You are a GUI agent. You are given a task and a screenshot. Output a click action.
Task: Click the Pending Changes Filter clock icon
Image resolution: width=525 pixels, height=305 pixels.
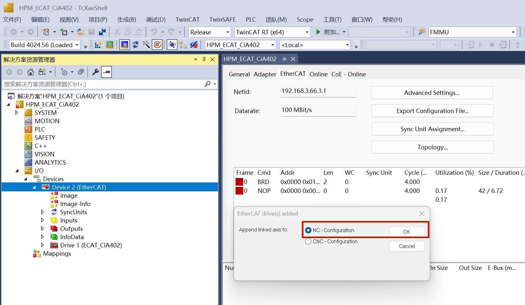coord(64,72)
